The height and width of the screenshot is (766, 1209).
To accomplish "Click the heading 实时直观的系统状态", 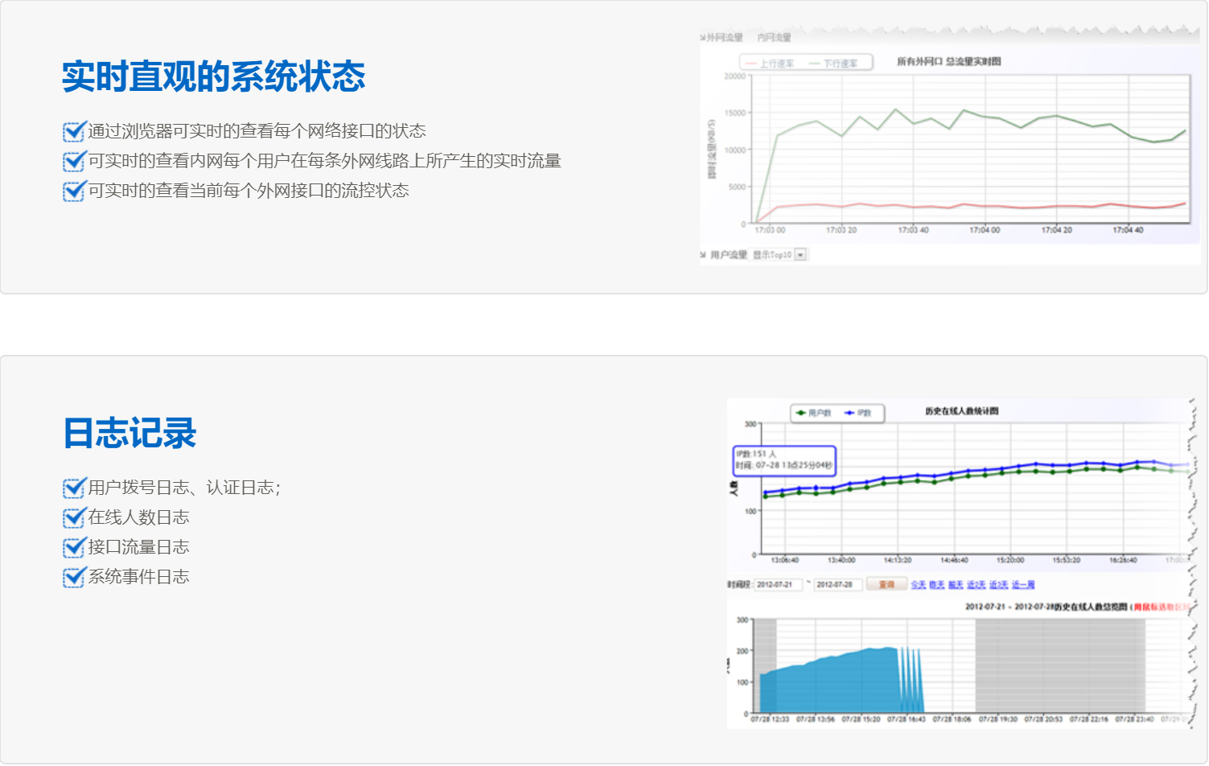I will tap(213, 76).
